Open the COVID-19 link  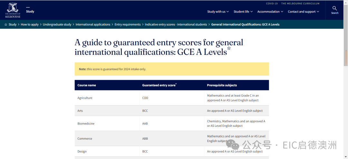pos(272,4)
